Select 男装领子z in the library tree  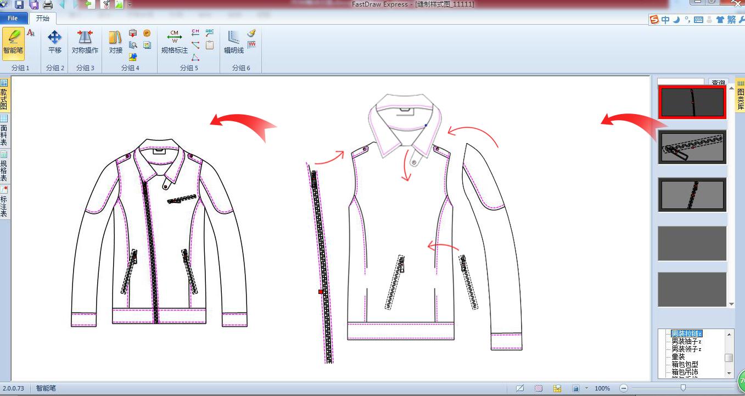coord(687,349)
